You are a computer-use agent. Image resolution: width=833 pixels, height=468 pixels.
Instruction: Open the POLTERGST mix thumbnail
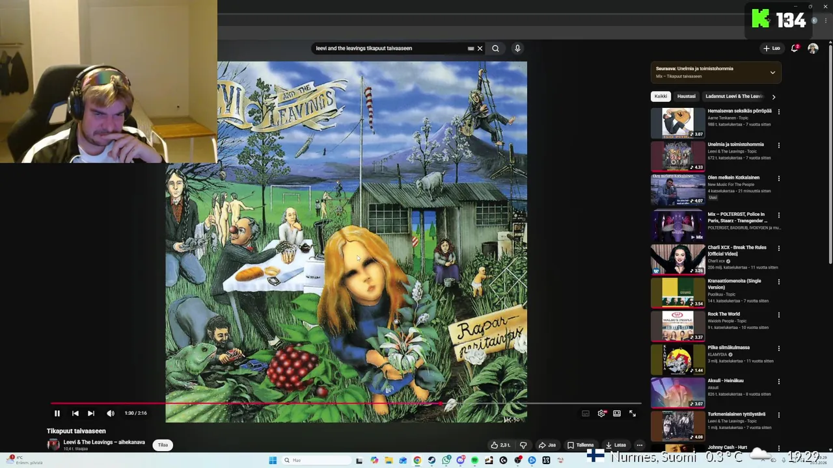click(677, 226)
